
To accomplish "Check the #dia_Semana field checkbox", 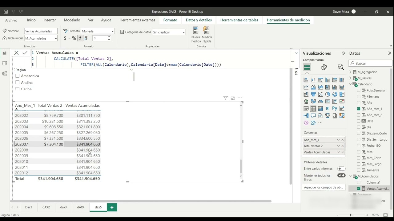I will pyautogui.click(x=359, y=90).
